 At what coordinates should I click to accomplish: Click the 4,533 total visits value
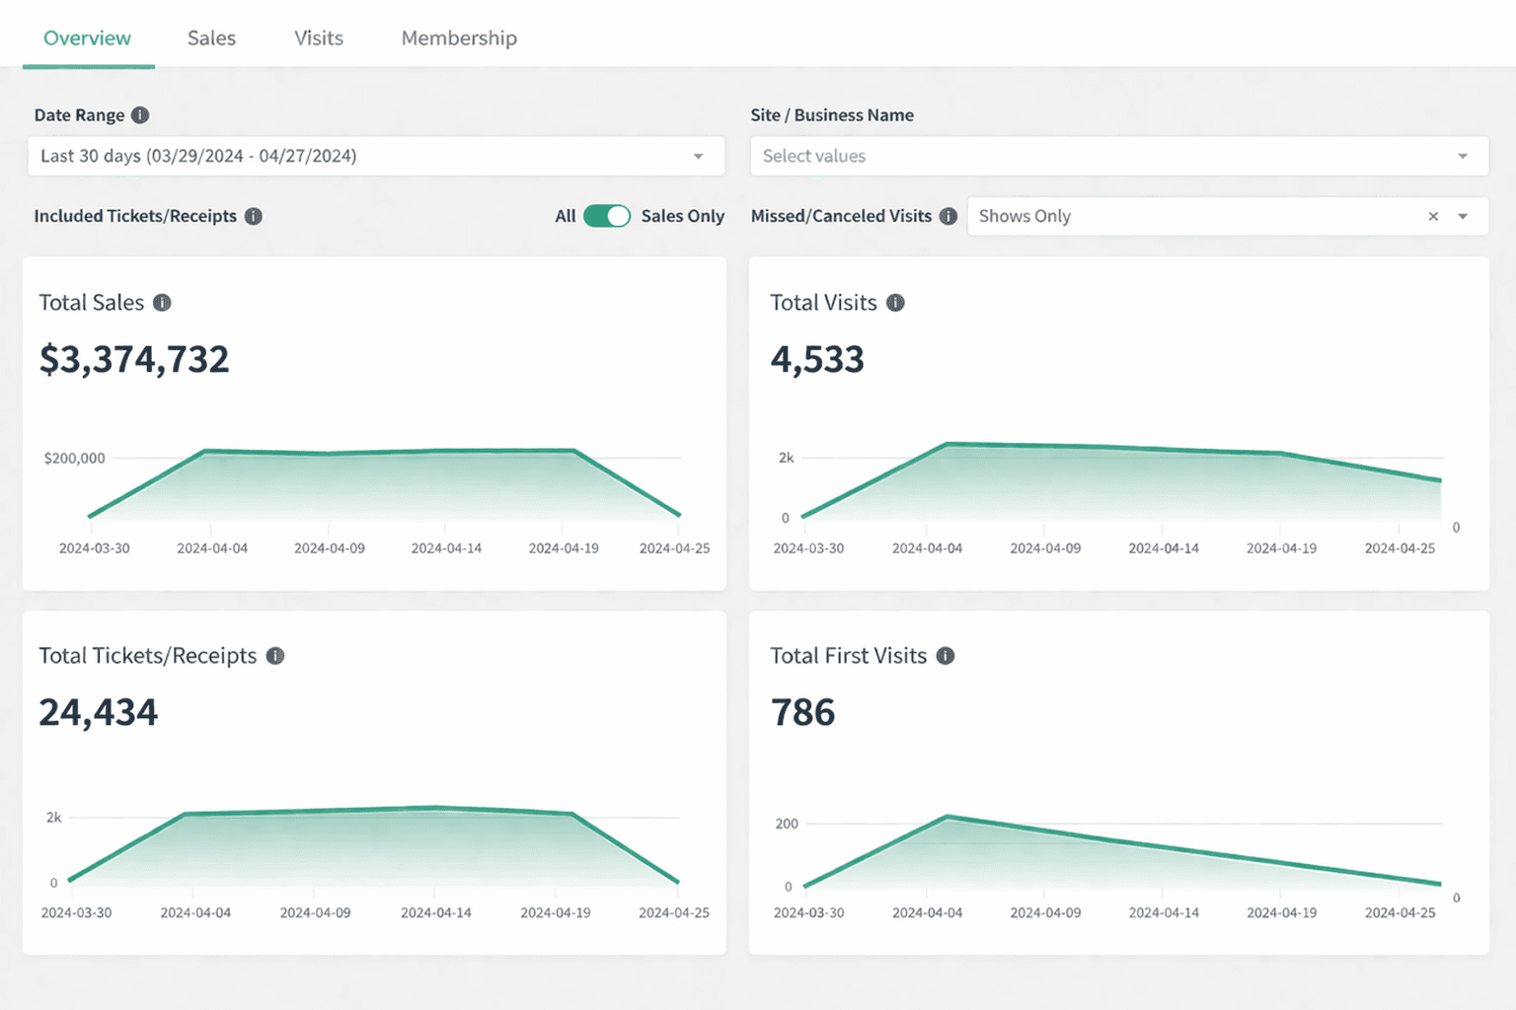point(817,359)
